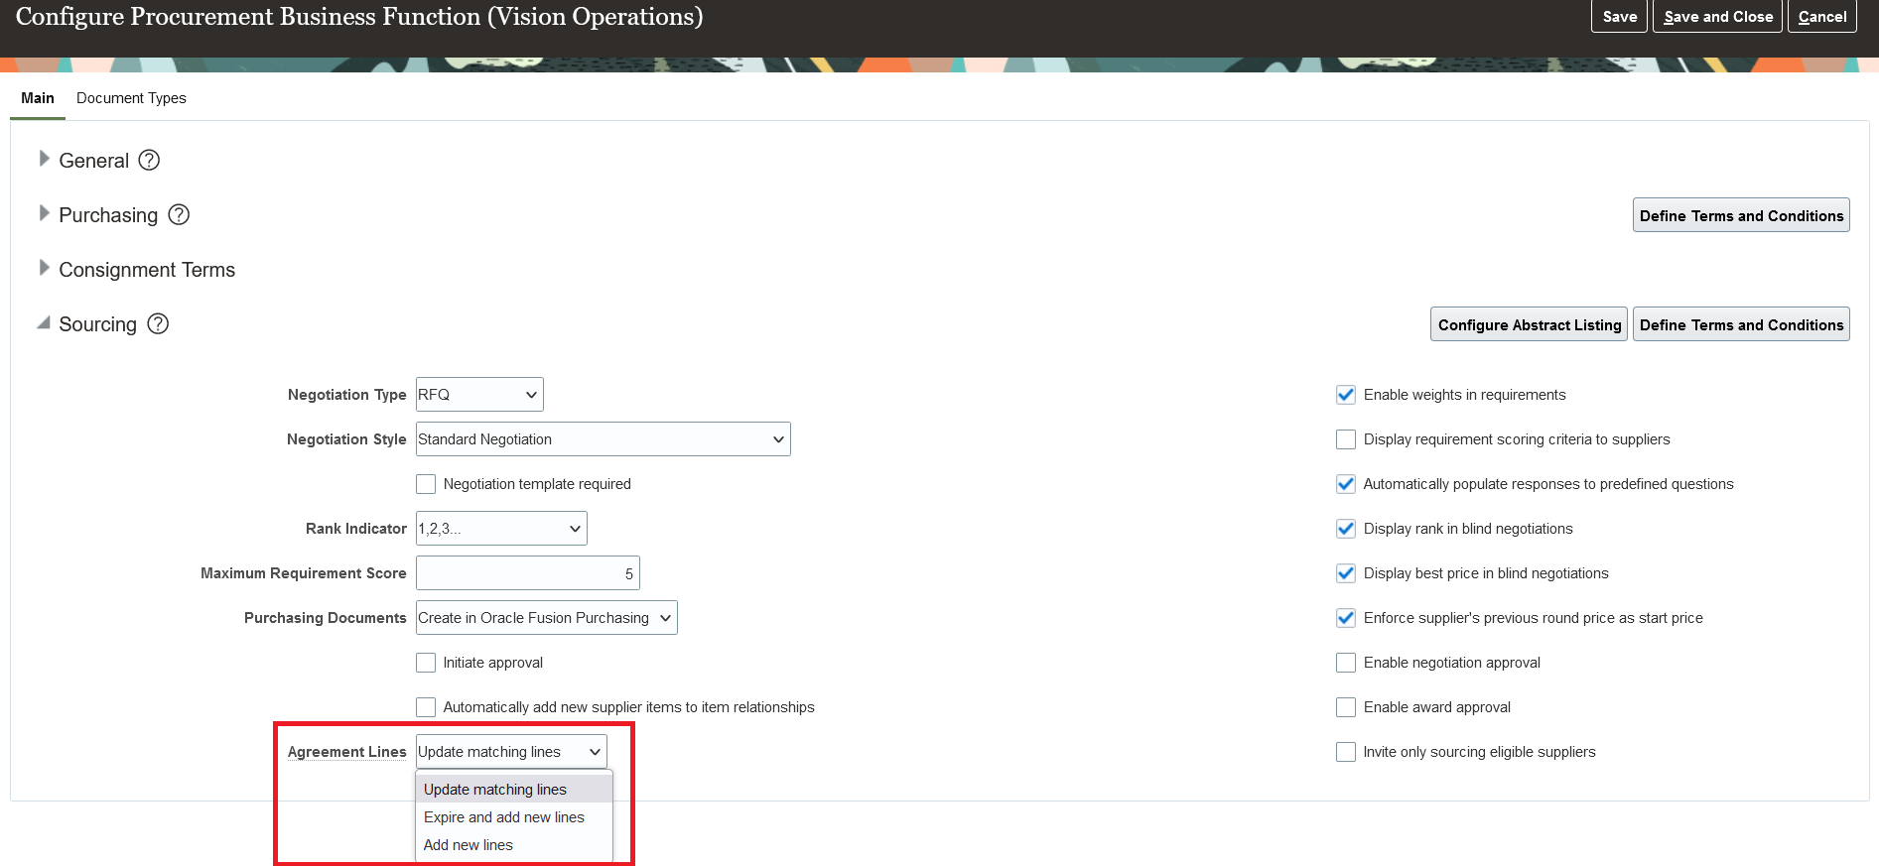Switch to the Document Types tab

[131, 97]
